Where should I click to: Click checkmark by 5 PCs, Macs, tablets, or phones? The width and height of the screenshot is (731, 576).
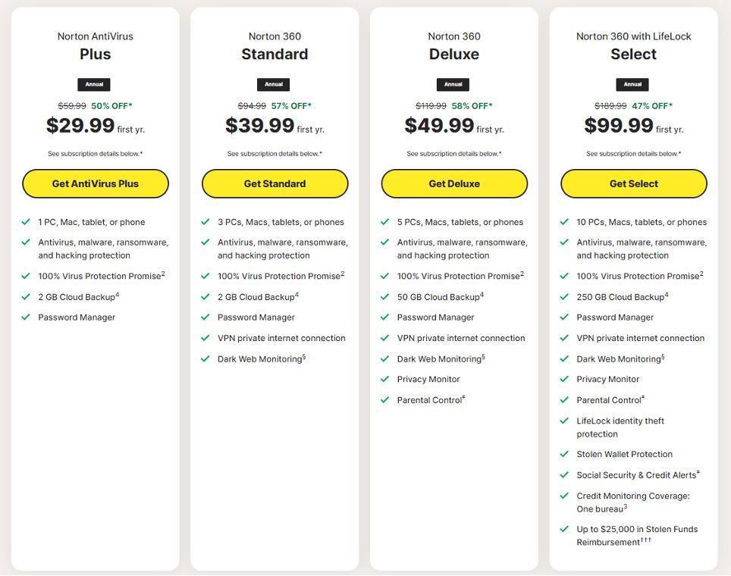coord(384,222)
